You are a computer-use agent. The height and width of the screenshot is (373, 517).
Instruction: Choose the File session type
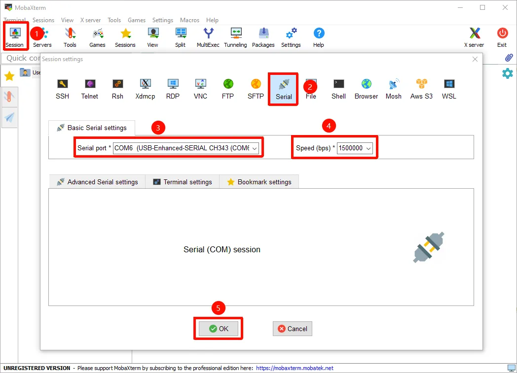point(311,89)
